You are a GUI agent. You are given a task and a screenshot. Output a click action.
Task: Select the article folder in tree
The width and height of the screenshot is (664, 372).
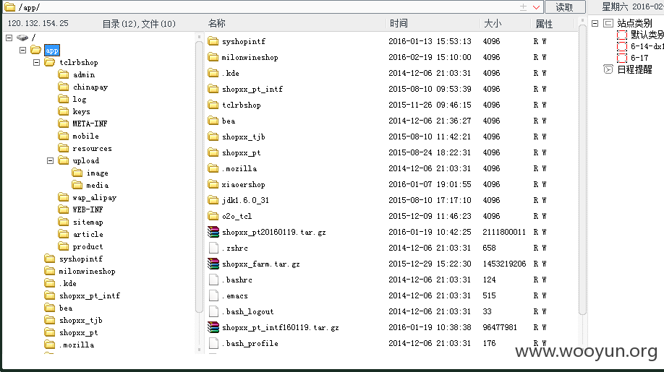click(x=88, y=234)
